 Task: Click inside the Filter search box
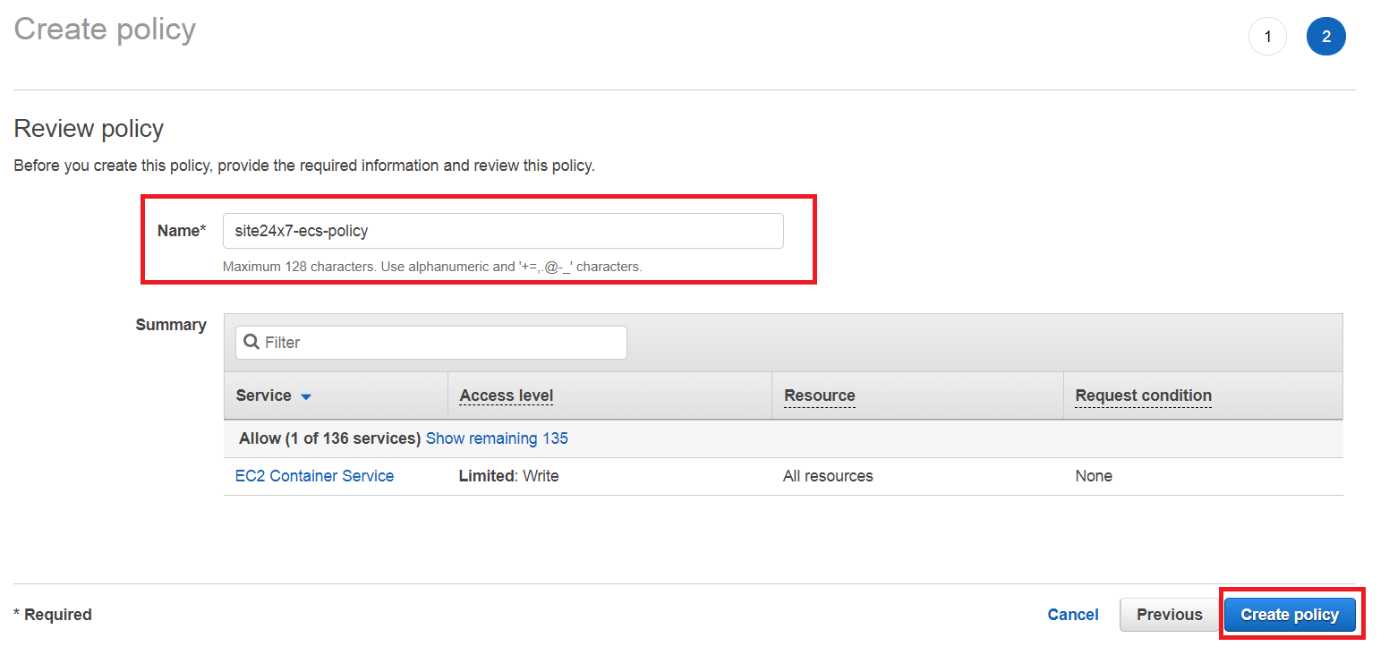click(x=430, y=342)
